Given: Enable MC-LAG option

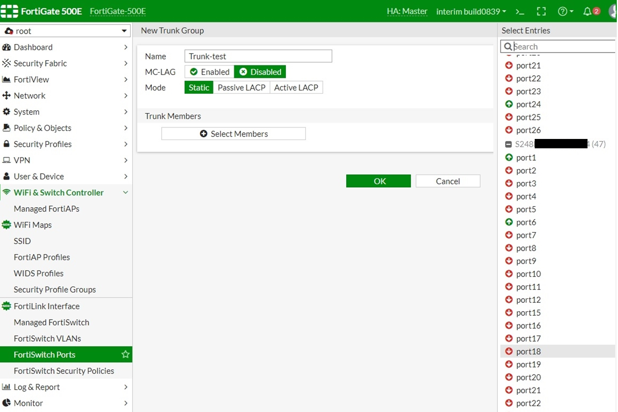Looking at the screenshot, I should 210,72.
